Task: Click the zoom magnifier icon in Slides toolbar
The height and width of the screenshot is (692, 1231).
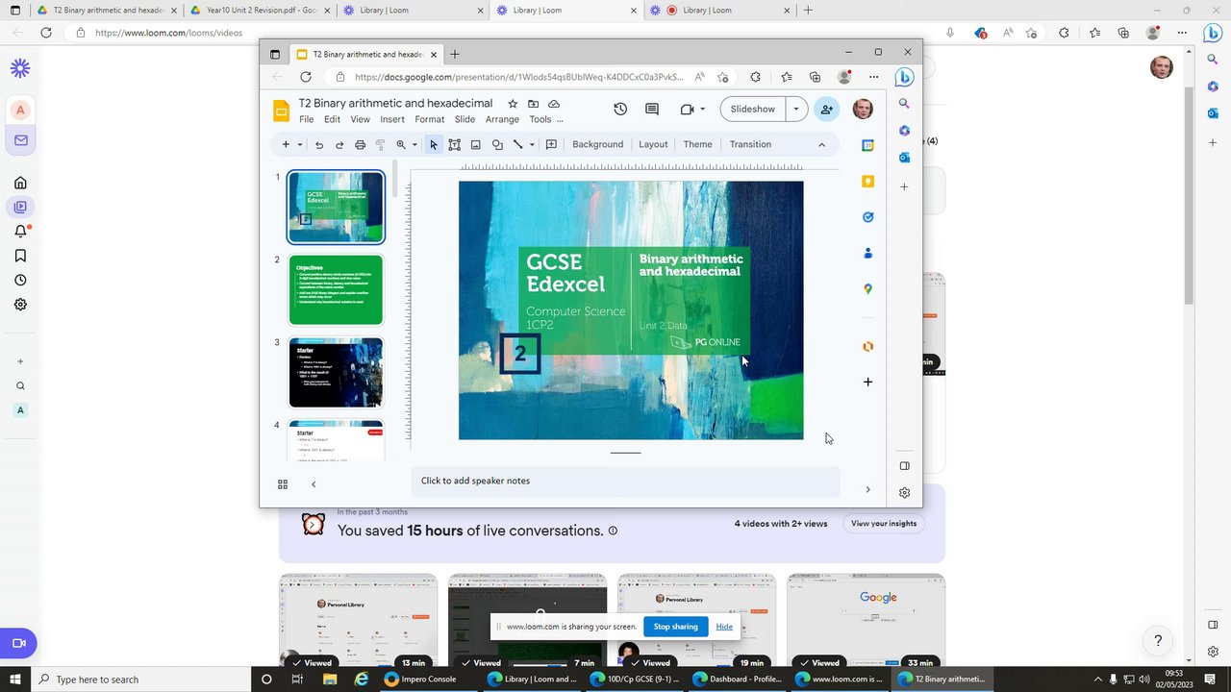Action: pos(401,145)
